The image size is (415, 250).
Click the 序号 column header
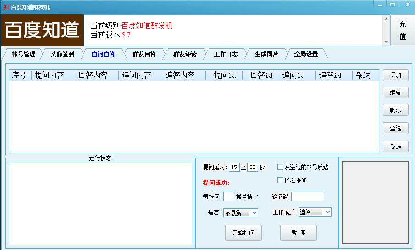click(20, 75)
